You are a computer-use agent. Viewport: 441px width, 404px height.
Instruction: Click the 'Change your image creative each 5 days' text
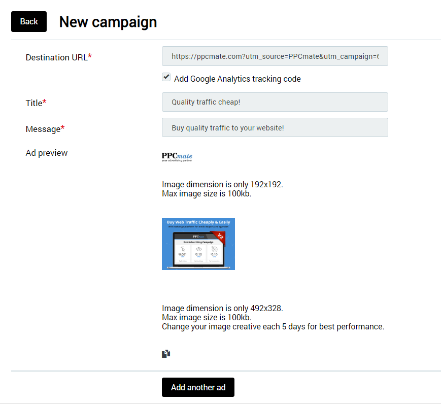[x=273, y=326]
